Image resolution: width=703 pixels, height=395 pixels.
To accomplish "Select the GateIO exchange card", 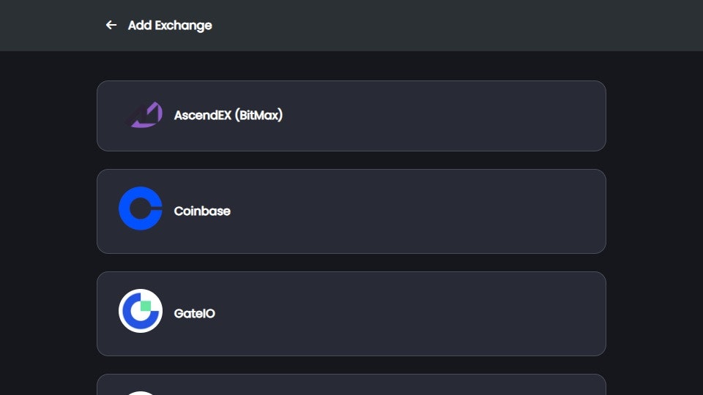I will click(x=351, y=314).
